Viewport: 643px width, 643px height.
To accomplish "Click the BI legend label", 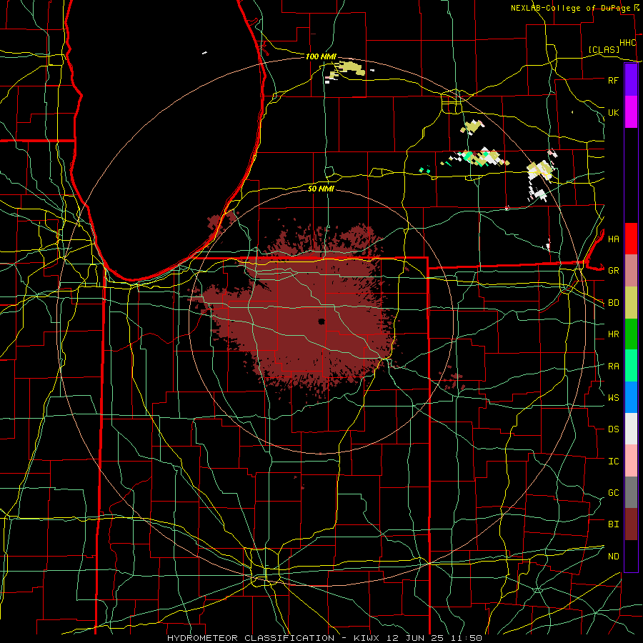I will tap(613, 524).
